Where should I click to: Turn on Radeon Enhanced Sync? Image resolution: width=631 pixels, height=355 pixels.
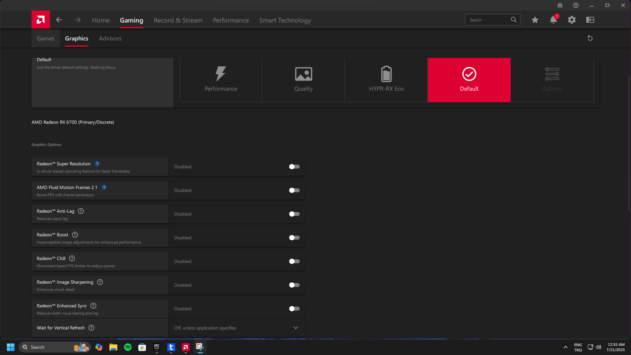point(294,309)
